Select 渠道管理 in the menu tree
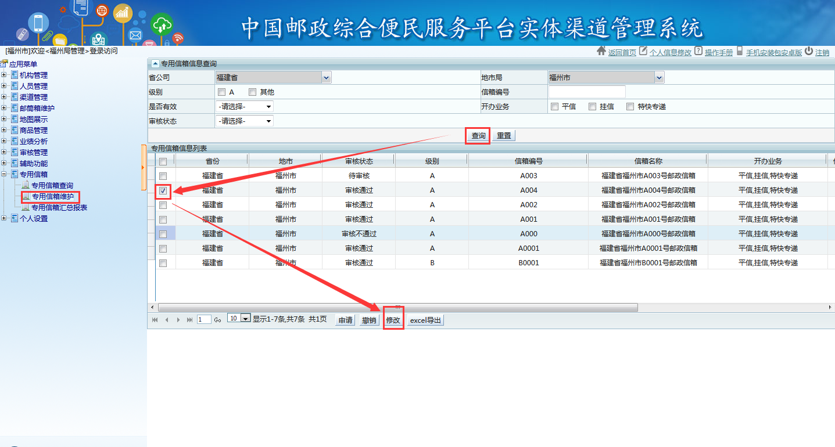 34,97
